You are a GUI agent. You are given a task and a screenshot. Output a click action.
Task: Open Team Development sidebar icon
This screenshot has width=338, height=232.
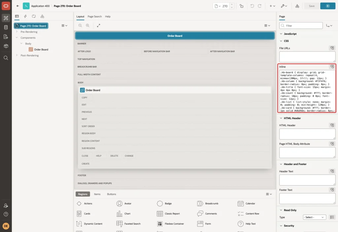tap(6, 37)
